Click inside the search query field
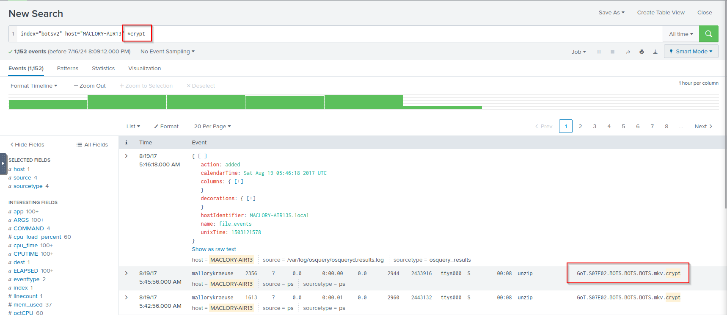 (x=381, y=34)
